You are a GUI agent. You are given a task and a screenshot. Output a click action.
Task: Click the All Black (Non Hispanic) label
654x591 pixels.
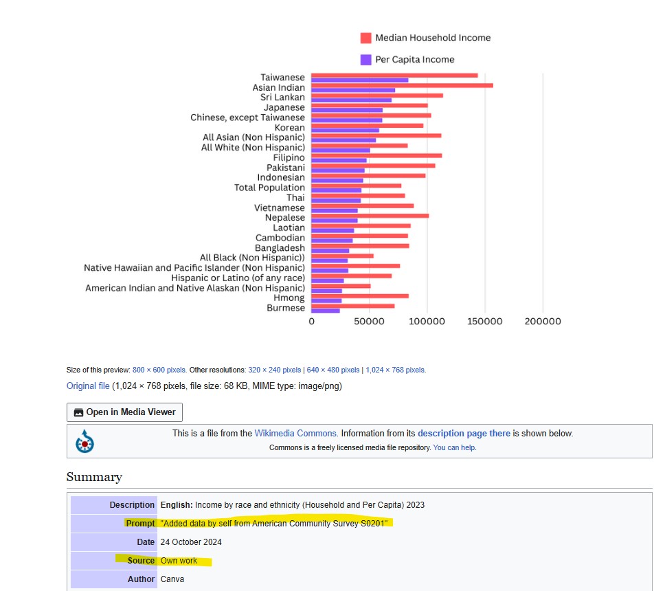pyautogui.click(x=252, y=258)
